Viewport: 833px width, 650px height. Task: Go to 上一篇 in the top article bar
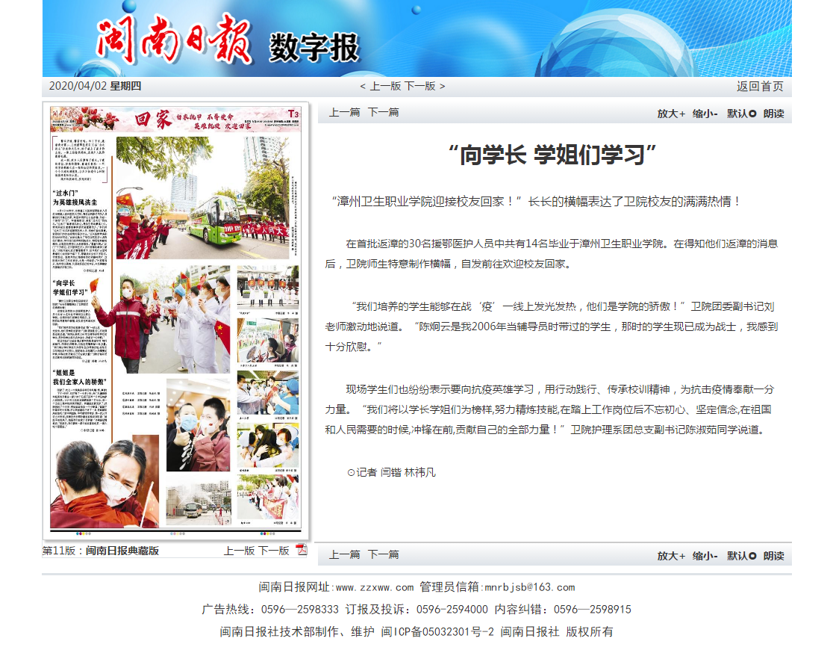[344, 112]
